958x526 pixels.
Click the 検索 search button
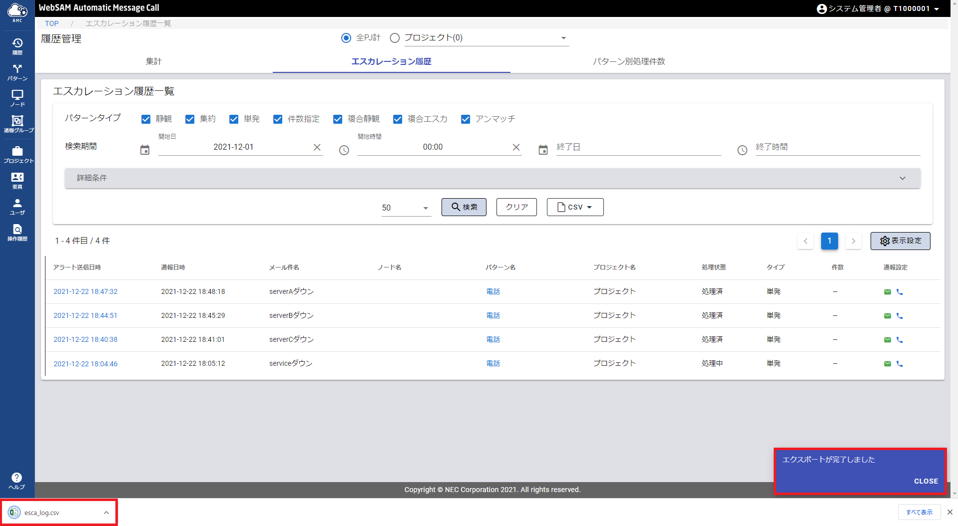(x=464, y=207)
